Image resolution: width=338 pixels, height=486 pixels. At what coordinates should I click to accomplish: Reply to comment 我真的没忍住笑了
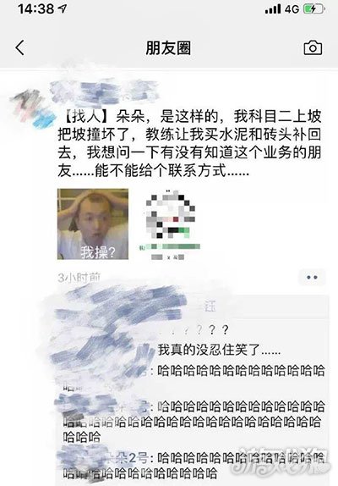coord(219,350)
